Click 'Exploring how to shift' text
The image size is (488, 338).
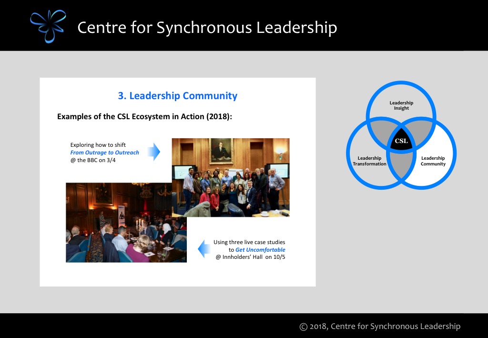pyautogui.click(x=98, y=145)
